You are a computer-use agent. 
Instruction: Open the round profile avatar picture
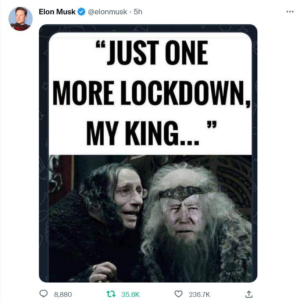click(x=21, y=19)
